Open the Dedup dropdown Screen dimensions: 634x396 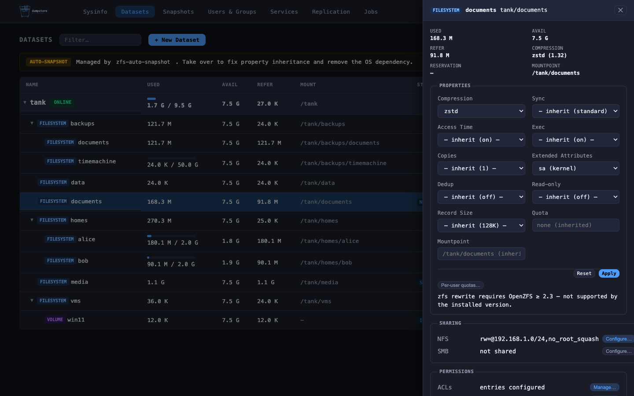pos(481,197)
